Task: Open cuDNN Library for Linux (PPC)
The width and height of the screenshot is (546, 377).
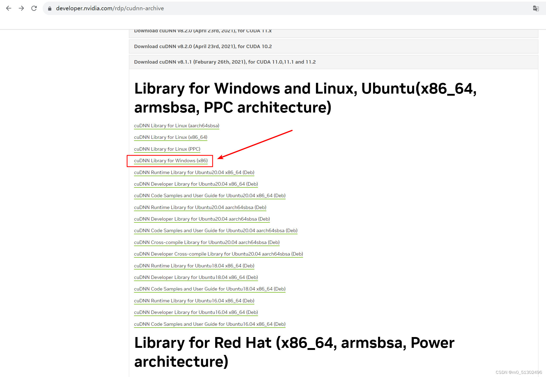Action: click(167, 149)
